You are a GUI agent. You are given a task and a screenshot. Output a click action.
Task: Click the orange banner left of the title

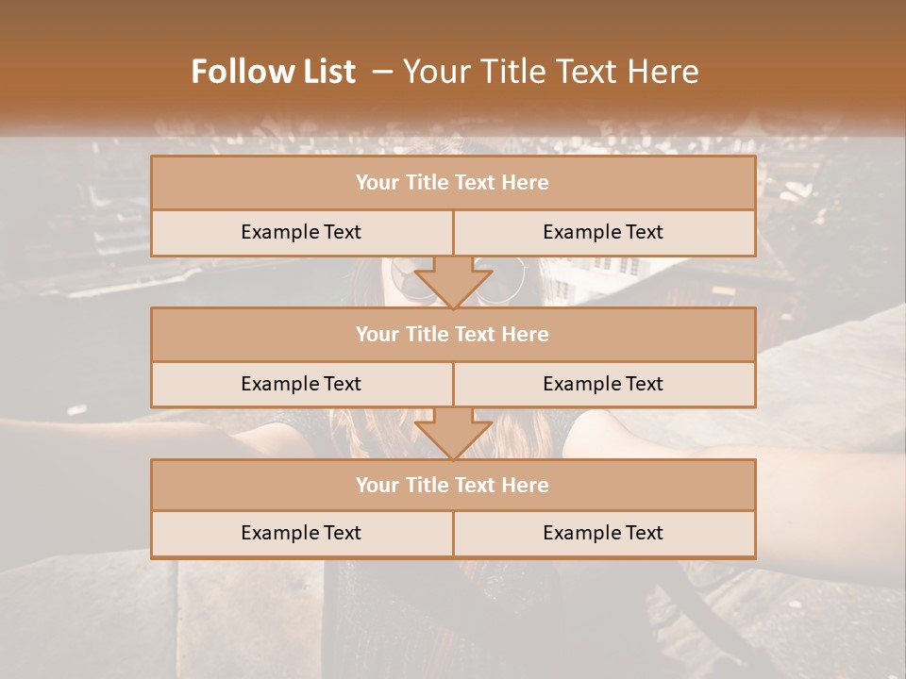[85, 75]
